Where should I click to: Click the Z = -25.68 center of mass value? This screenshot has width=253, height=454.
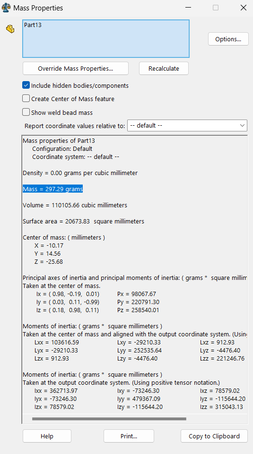(48, 262)
